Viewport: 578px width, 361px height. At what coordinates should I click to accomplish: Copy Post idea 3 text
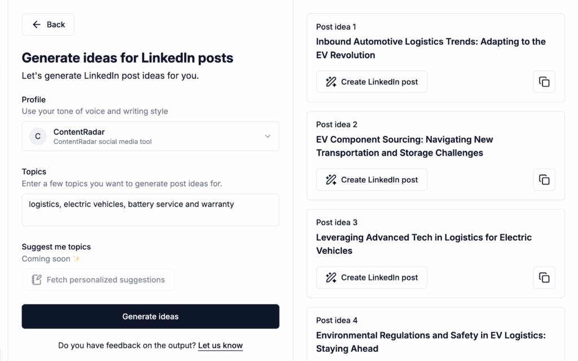pyautogui.click(x=544, y=278)
